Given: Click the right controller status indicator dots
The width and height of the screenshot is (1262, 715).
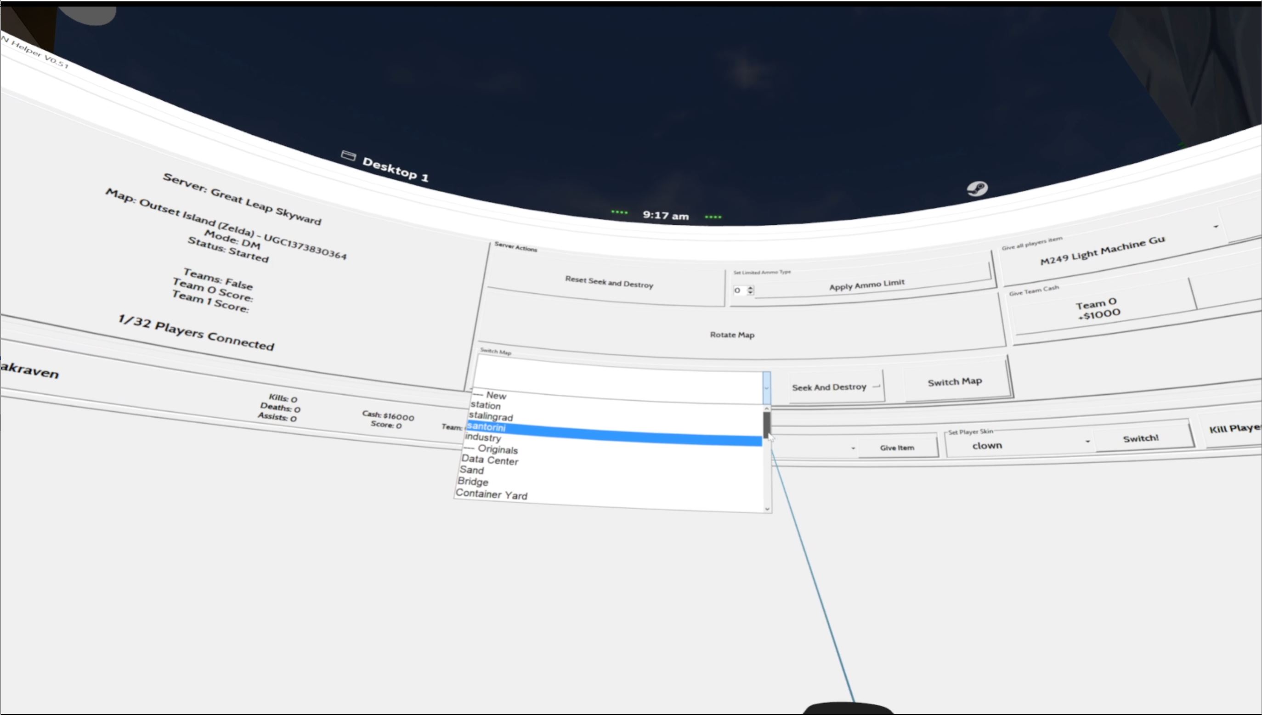Looking at the screenshot, I should pyautogui.click(x=713, y=216).
